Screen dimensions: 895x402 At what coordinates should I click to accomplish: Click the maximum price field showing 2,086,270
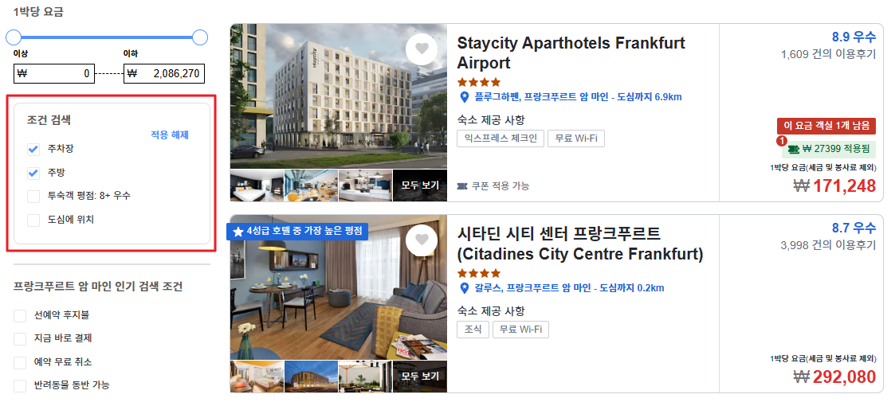click(x=164, y=73)
